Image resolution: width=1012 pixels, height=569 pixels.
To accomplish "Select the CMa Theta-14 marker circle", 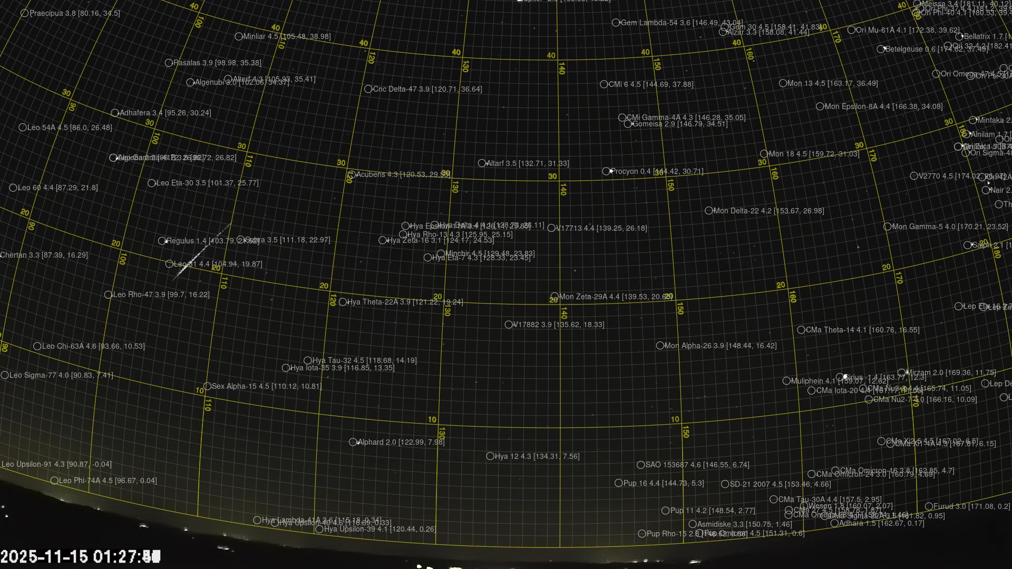I will pyautogui.click(x=801, y=330).
